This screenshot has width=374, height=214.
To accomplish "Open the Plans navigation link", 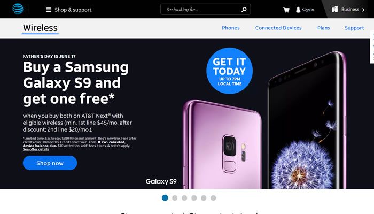I will click(x=323, y=28).
